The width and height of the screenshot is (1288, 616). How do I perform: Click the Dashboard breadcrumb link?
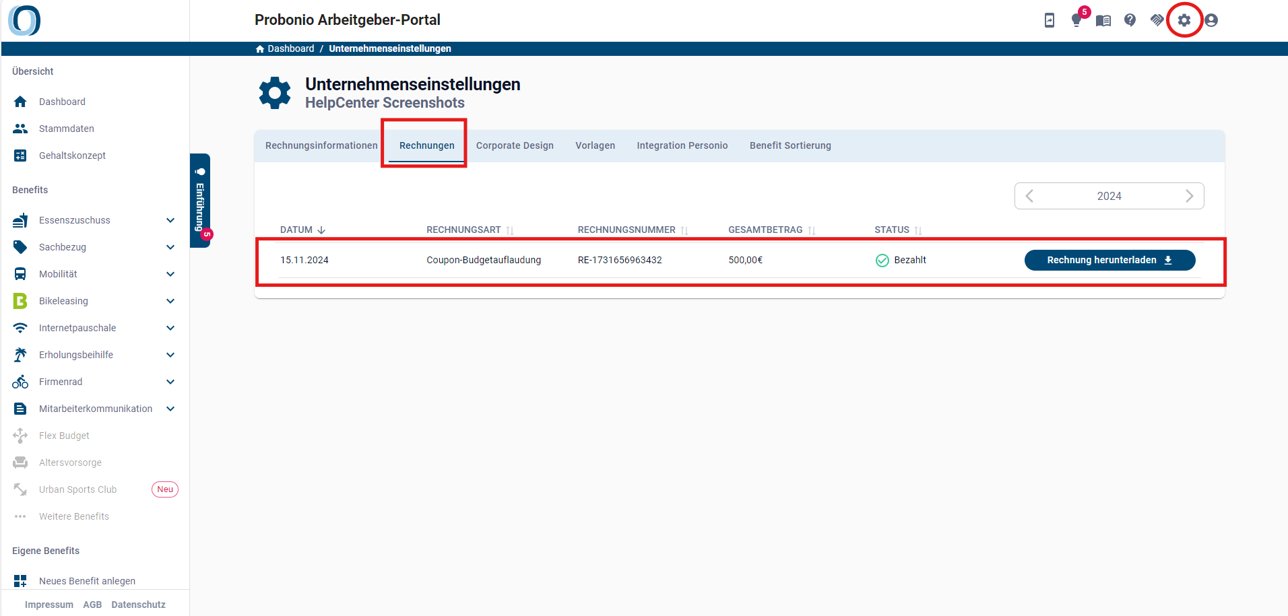click(x=291, y=48)
